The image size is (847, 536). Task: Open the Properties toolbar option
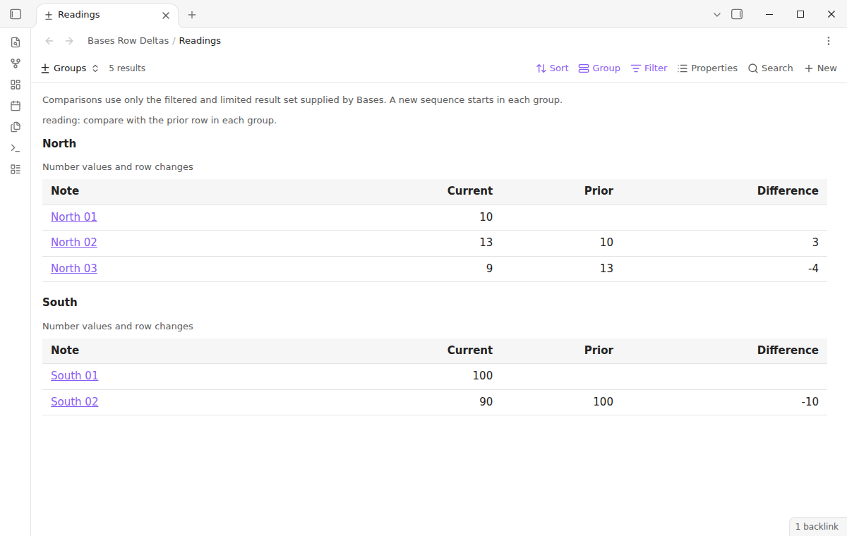(x=707, y=68)
